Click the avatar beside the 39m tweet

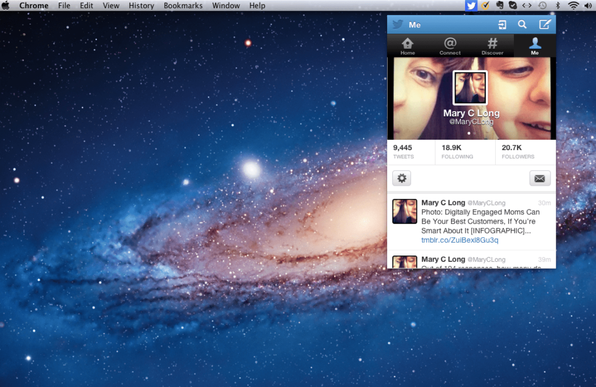pyautogui.click(x=405, y=262)
